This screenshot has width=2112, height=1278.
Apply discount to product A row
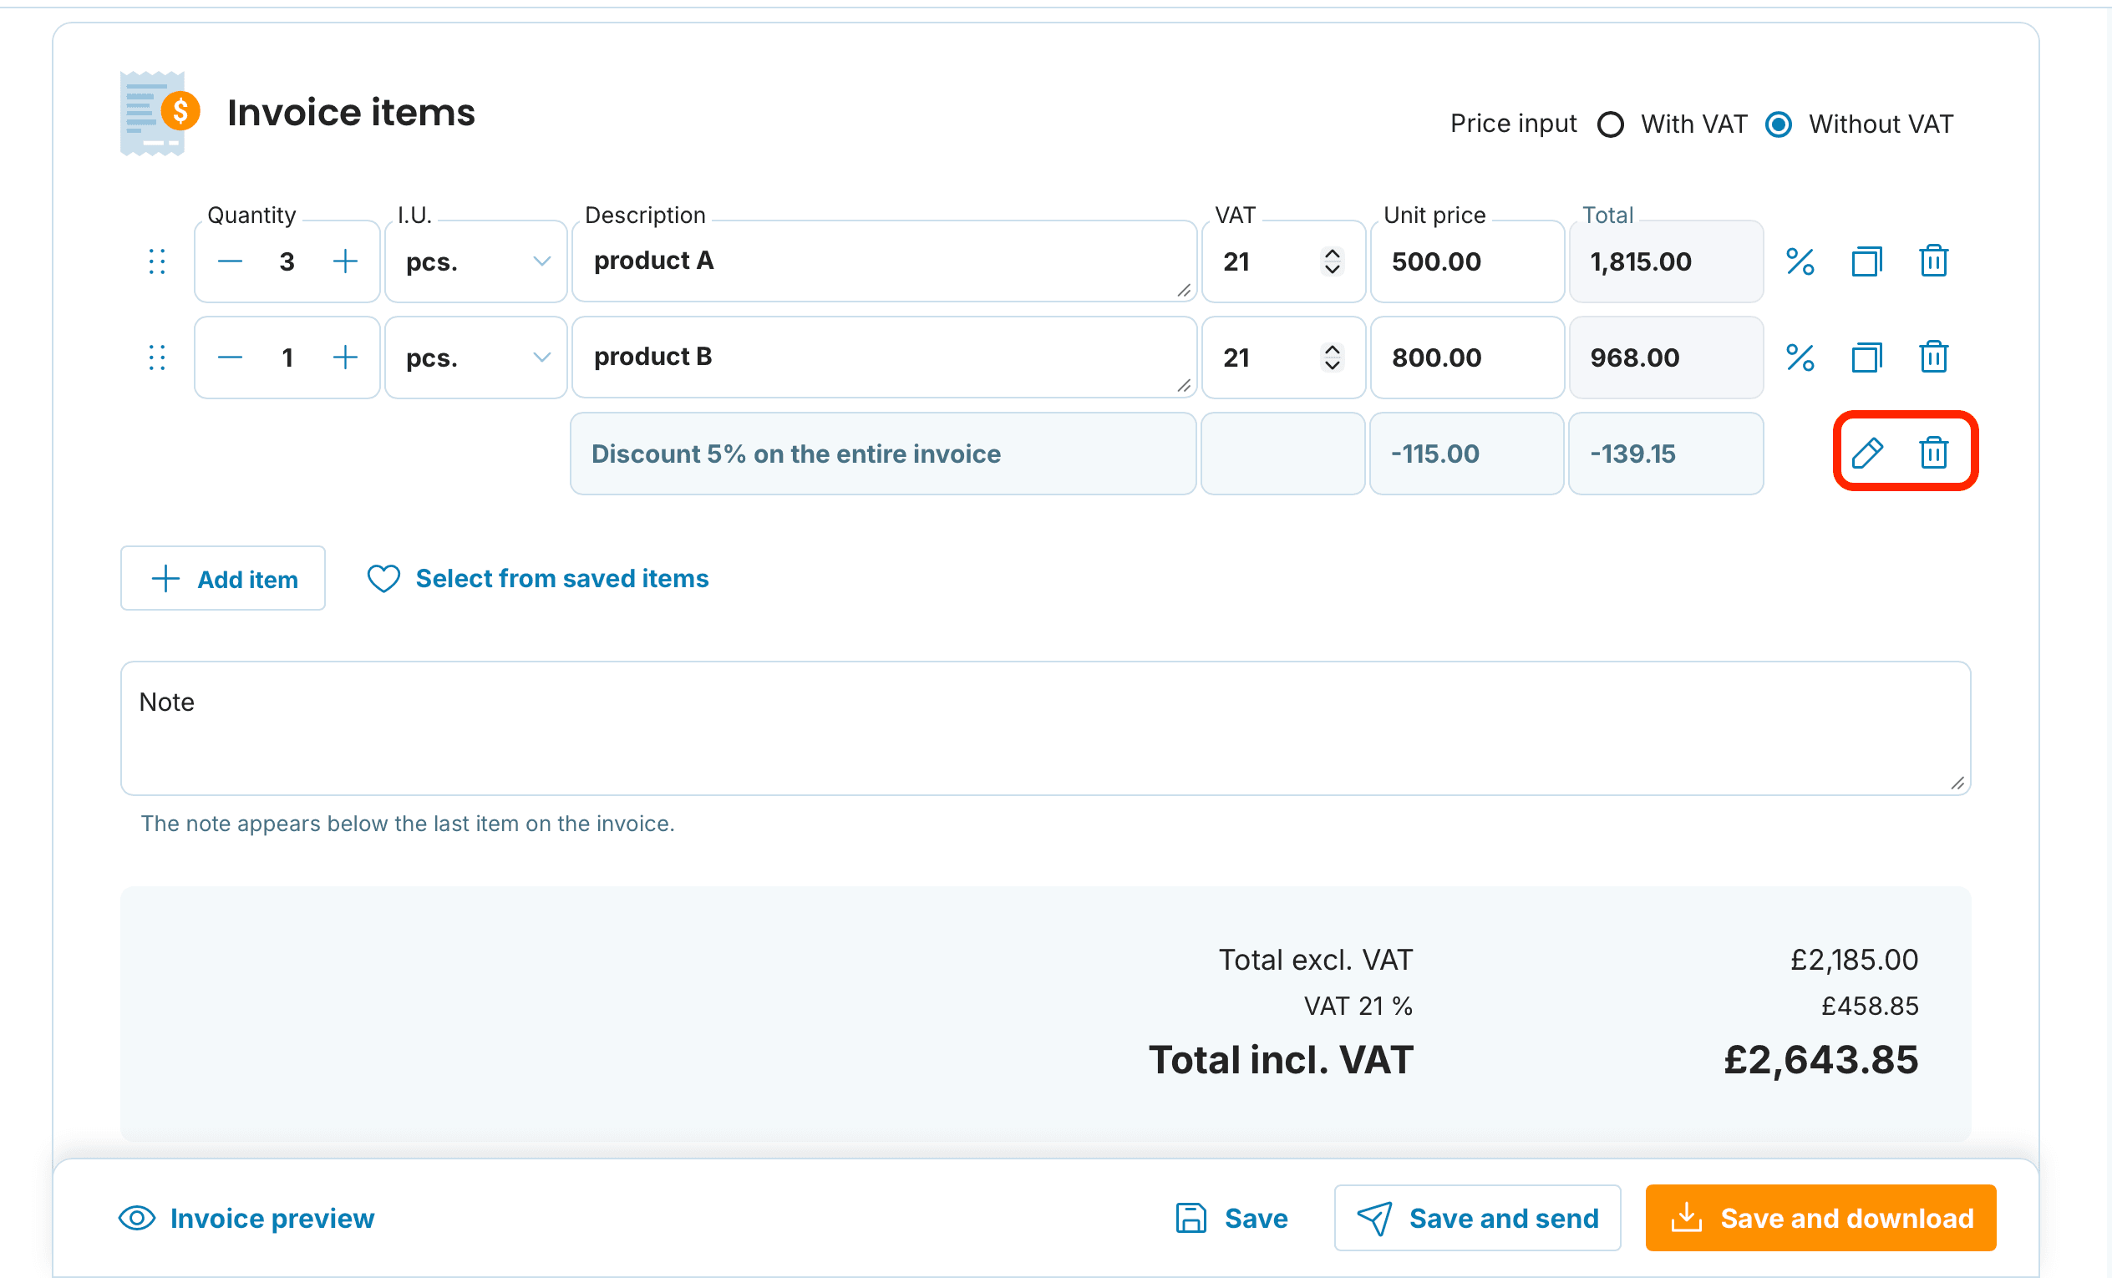click(1800, 261)
